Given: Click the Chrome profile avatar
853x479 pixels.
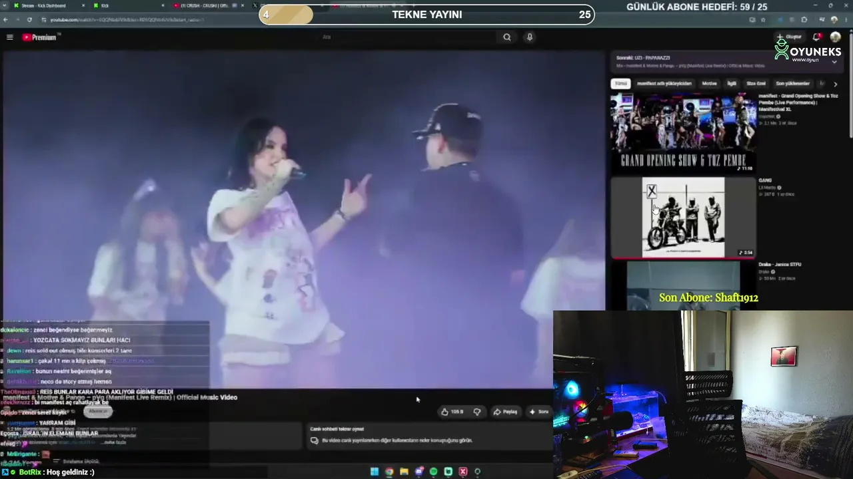Looking at the screenshot, I should 834,20.
